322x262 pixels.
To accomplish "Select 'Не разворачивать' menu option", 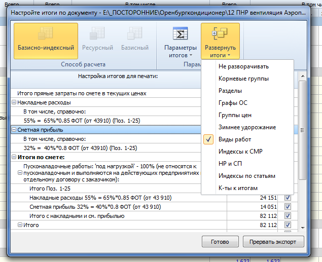I will pos(247,66).
